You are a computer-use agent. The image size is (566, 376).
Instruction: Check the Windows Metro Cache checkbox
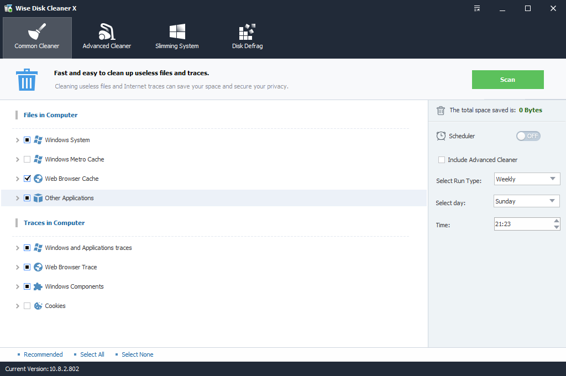point(27,159)
